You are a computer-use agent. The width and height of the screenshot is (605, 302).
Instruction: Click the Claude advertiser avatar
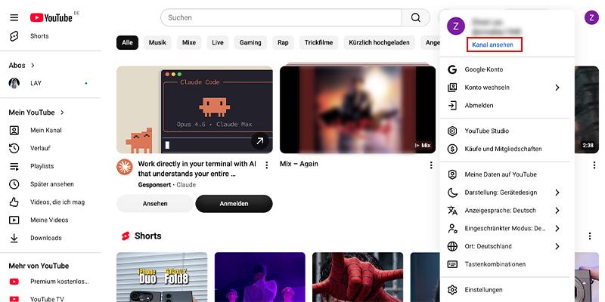(125, 167)
